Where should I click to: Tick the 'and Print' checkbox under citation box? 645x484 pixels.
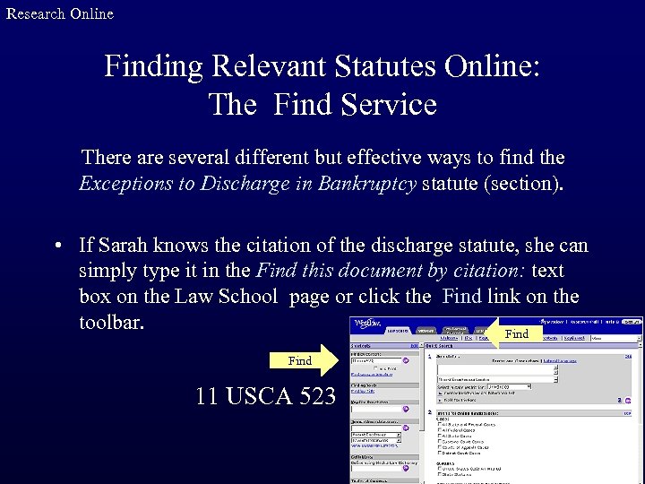click(375, 368)
